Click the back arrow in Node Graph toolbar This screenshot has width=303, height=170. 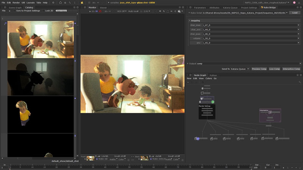(188, 82)
